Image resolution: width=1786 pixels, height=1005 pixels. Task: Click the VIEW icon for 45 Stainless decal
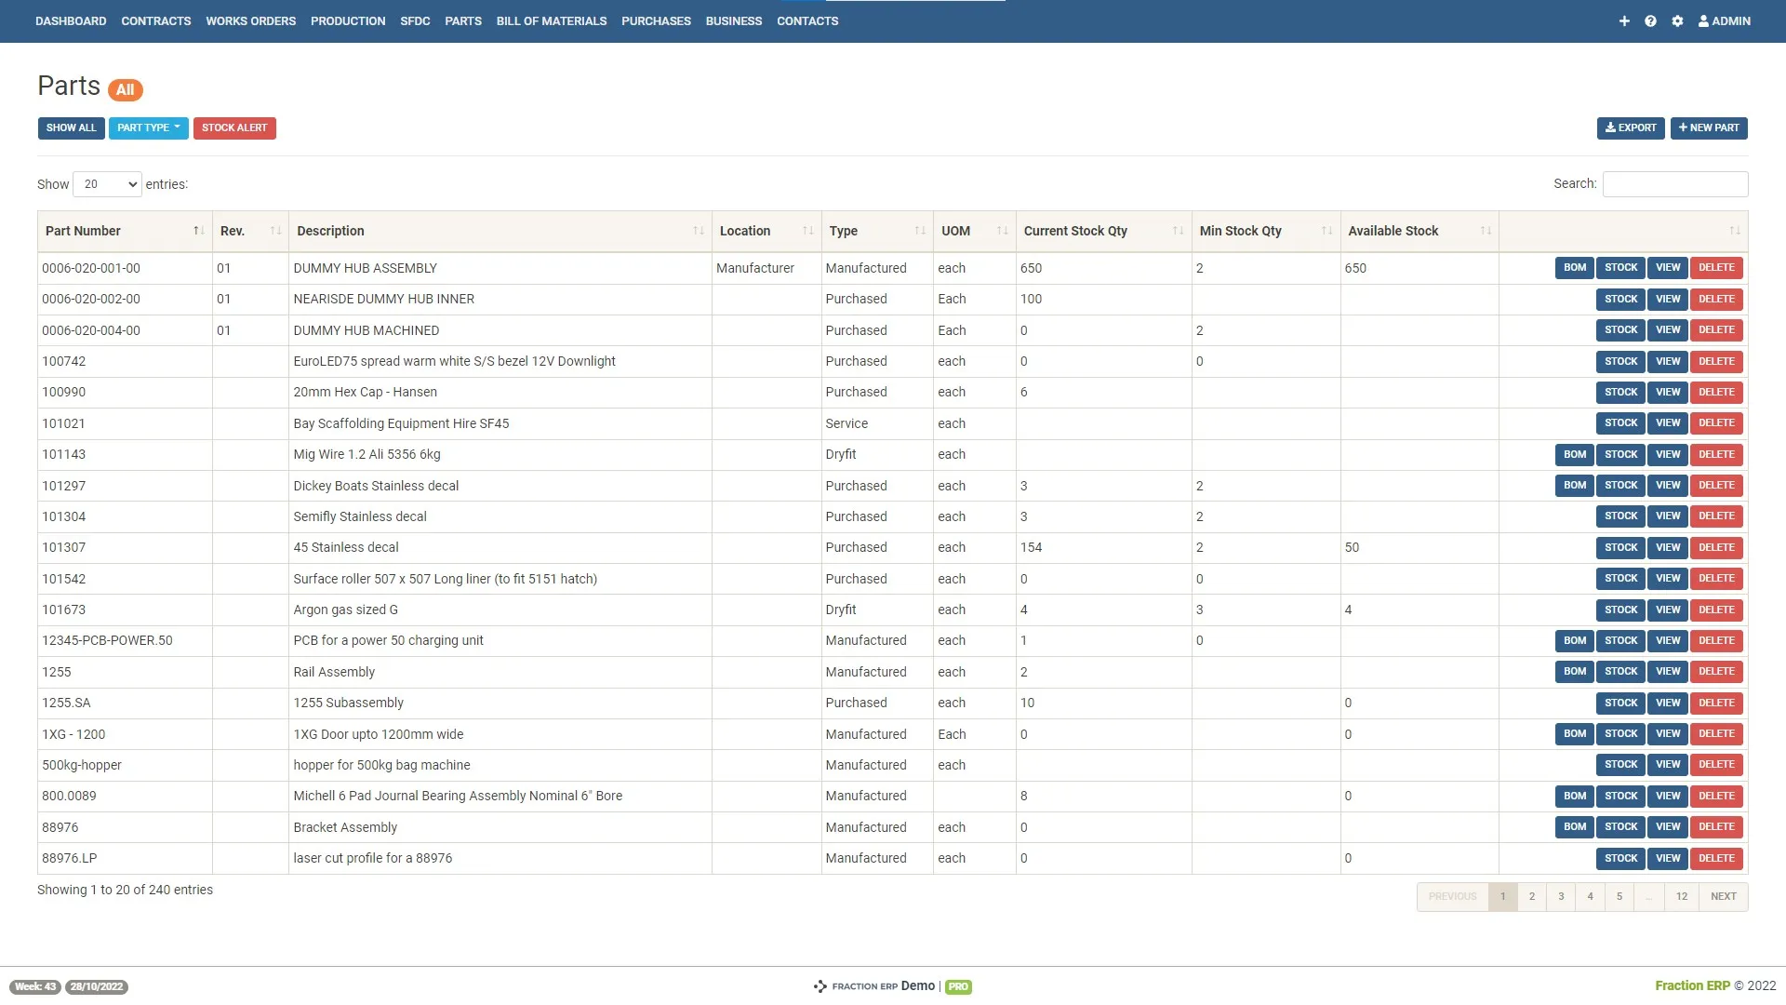(1667, 547)
